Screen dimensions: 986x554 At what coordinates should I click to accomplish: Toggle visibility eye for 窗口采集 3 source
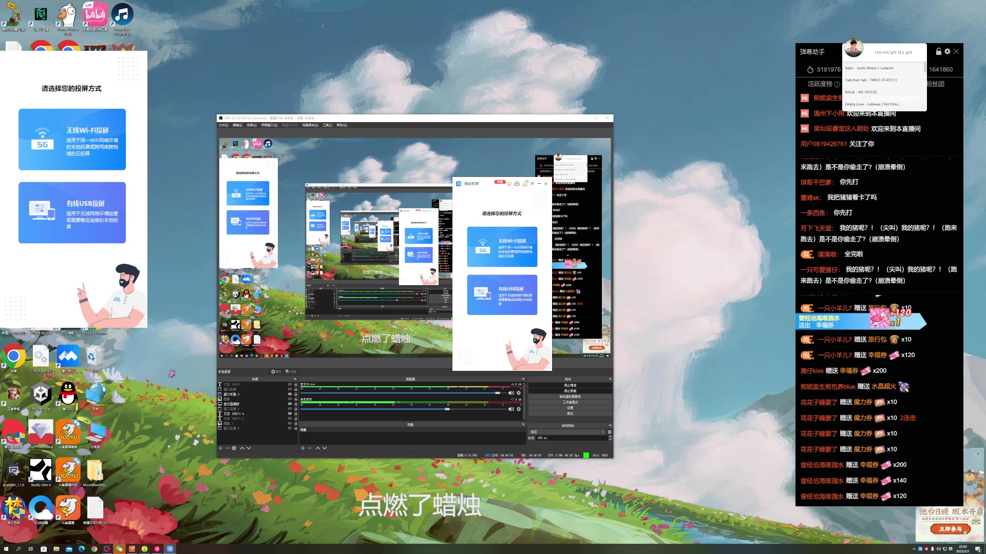click(x=290, y=394)
